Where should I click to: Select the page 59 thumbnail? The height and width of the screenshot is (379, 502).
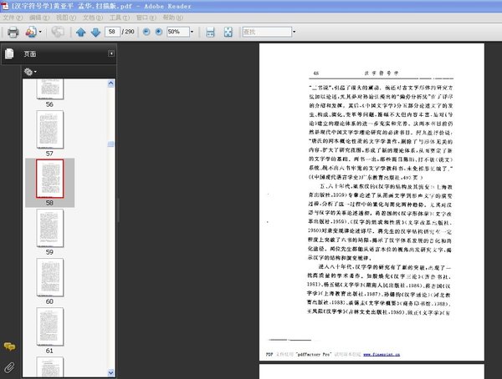point(49,228)
